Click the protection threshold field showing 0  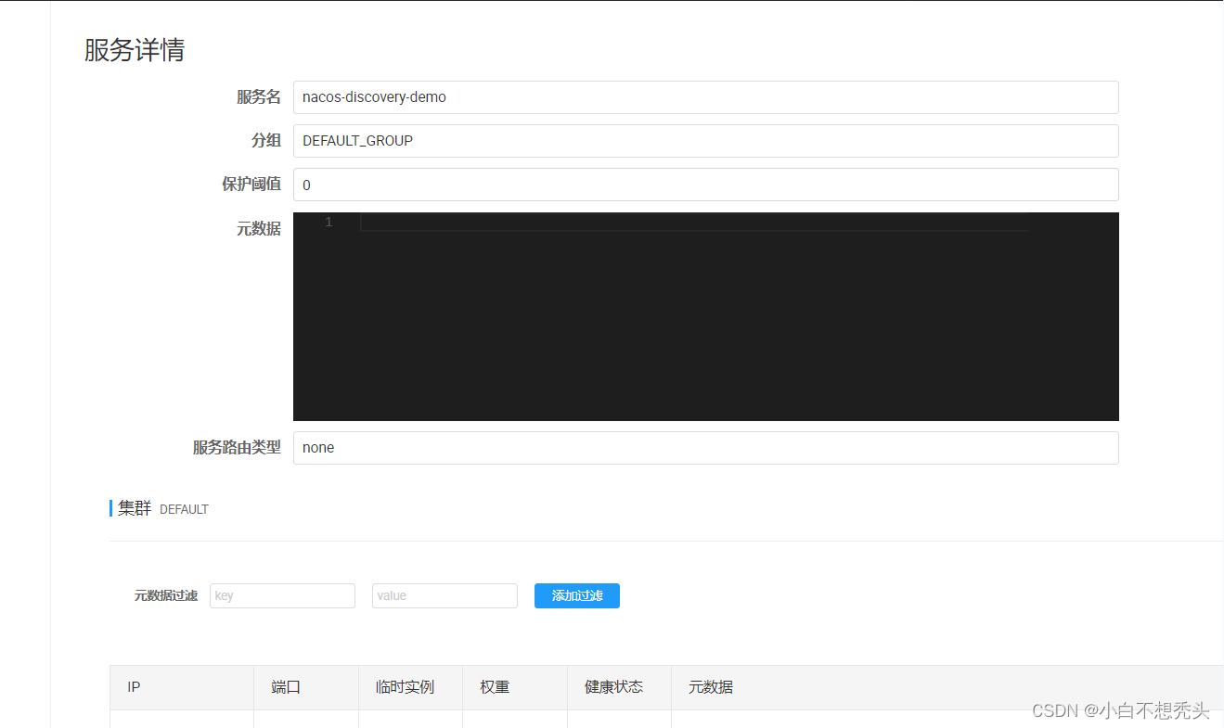tap(705, 185)
